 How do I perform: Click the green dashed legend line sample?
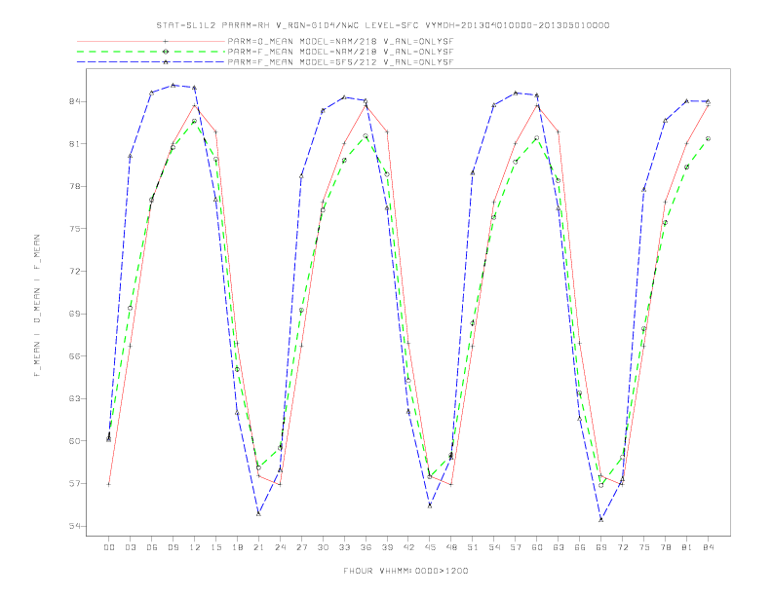point(151,52)
